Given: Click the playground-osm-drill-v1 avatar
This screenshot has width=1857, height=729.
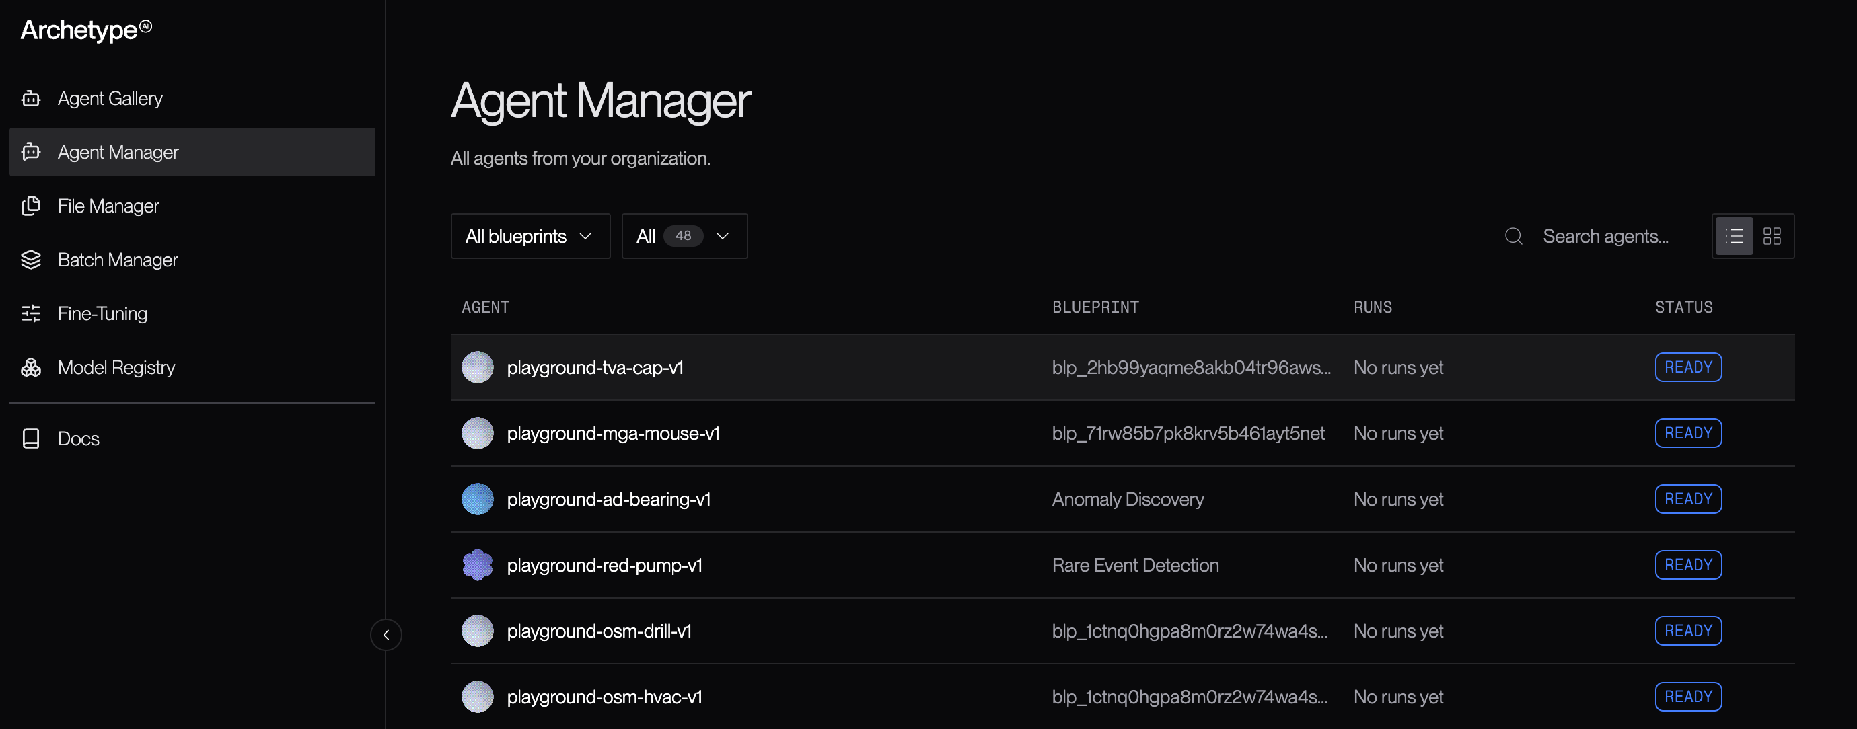Looking at the screenshot, I should (477, 631).
